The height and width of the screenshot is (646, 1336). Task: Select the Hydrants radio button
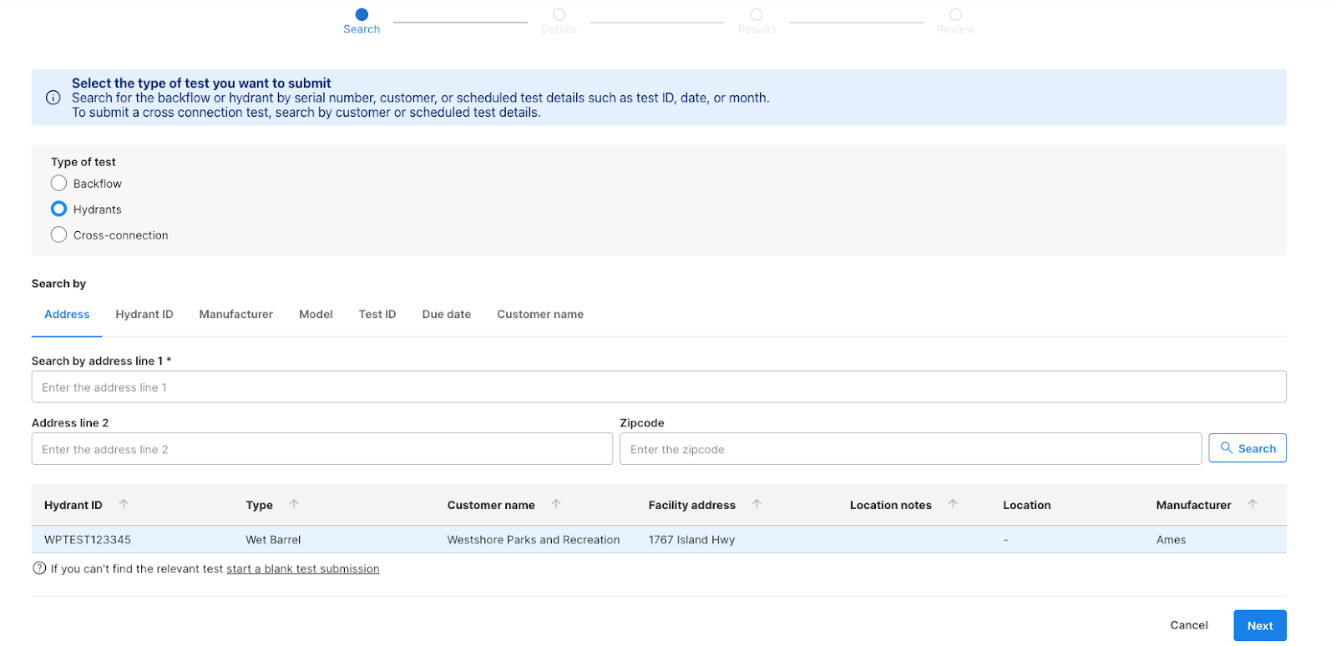(59, 209)
